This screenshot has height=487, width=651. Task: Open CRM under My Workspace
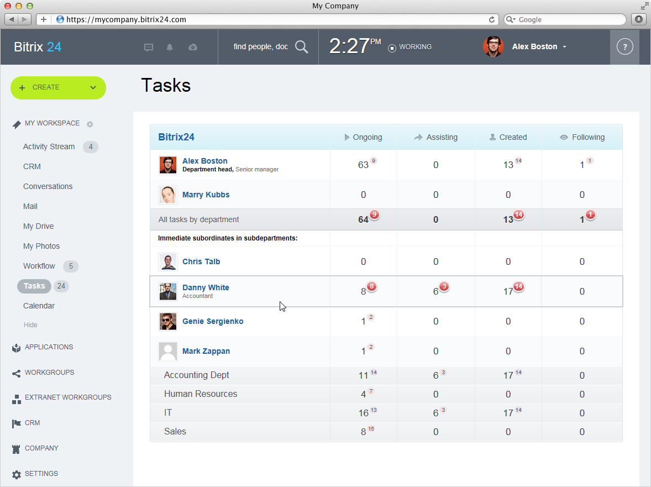[x=32, y=166]
